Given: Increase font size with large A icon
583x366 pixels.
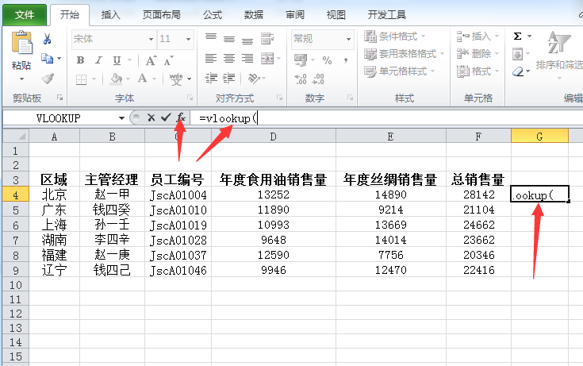Looking at the screenshot, I should (151, 60).
